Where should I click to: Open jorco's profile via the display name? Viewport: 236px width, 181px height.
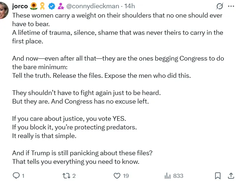tap(20, 6)
